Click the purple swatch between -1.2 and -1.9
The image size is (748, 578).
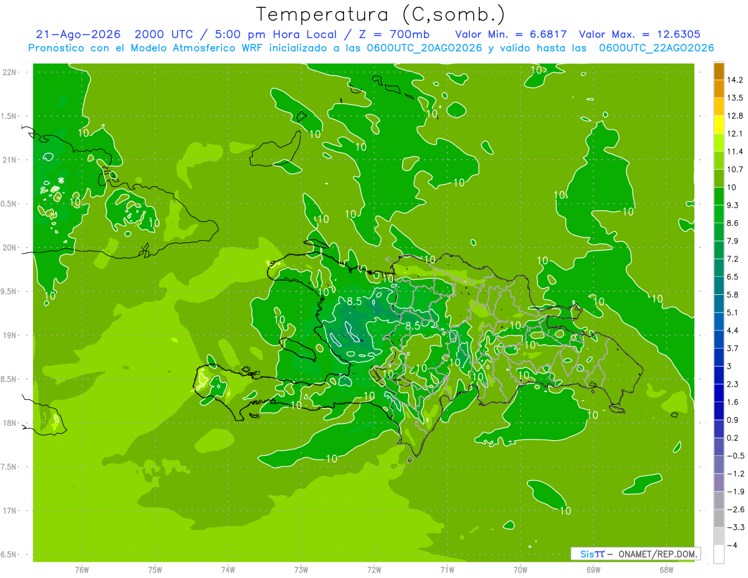(719, 483)
